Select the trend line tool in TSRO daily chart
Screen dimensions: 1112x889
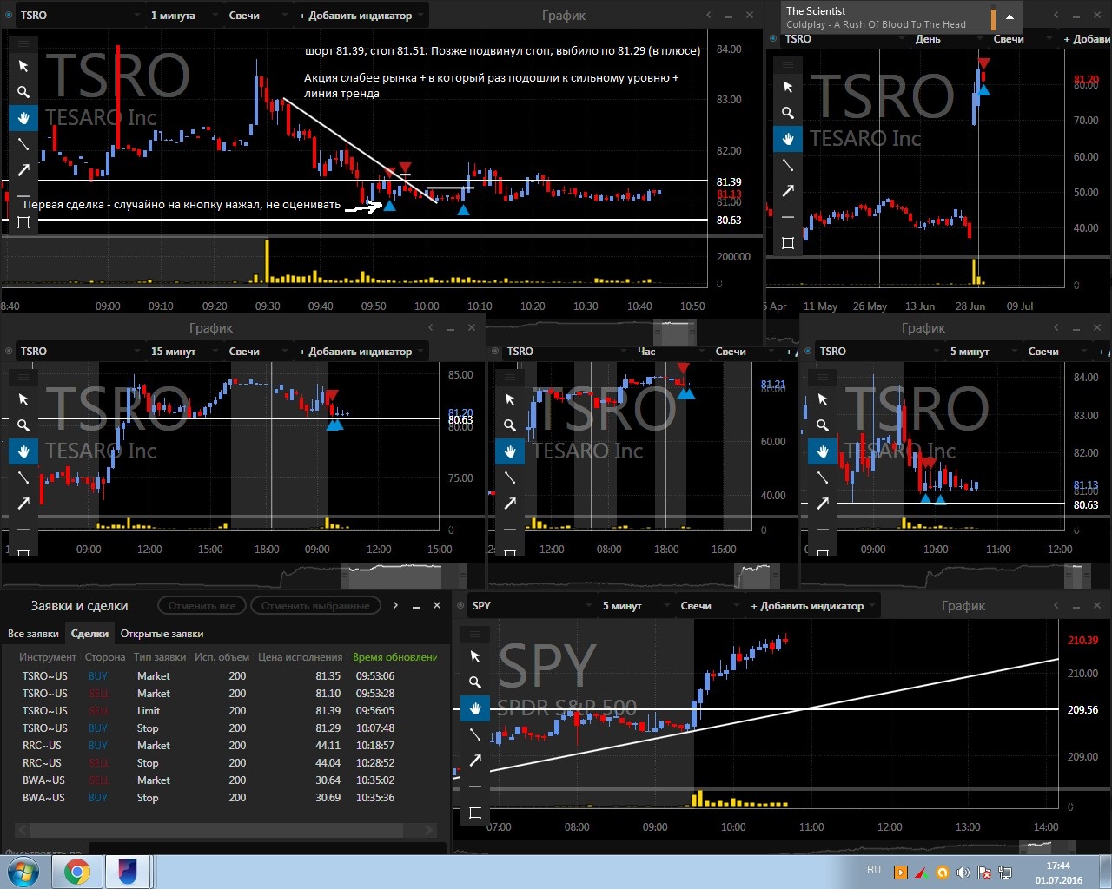coord(788,165)
